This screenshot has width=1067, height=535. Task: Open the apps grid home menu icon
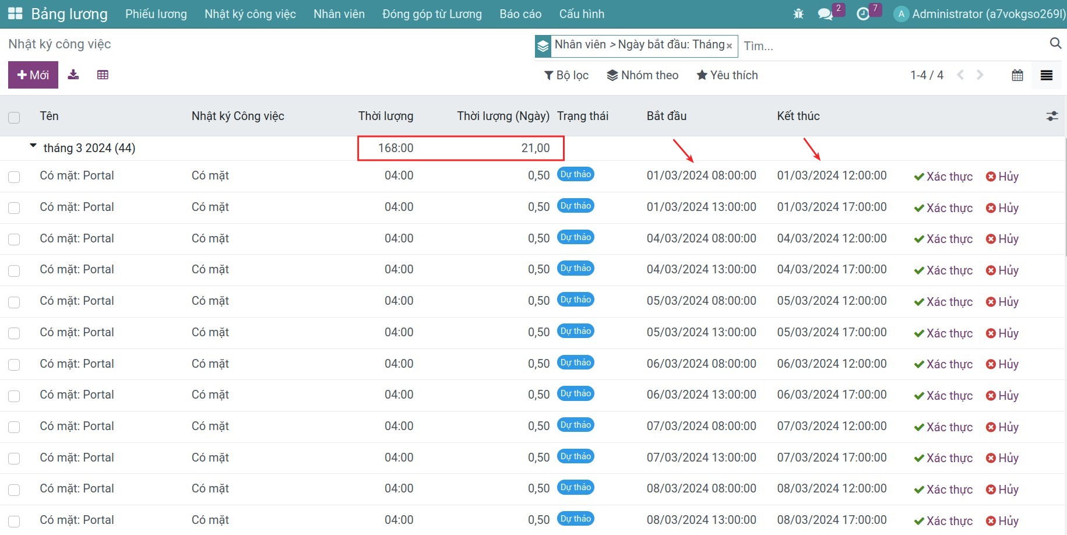(x=15, y=13)
